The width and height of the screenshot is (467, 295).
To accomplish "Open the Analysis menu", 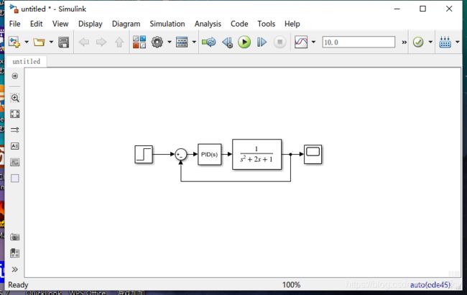I will click(208, 24).
